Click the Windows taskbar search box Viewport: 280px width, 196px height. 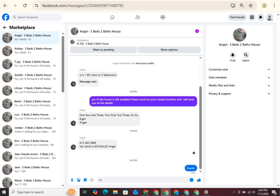[x=44, y=192]
